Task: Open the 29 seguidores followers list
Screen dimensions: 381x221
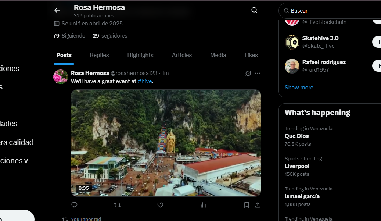Action: point(110,36)
